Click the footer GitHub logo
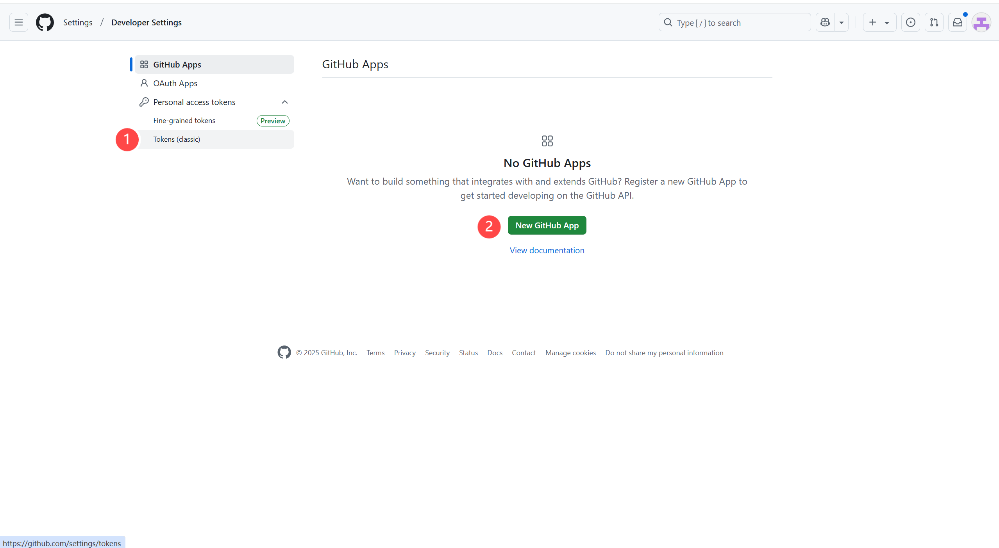Viewport: 999px width, 548px height. pyautogui.click(x=284, y=352)
